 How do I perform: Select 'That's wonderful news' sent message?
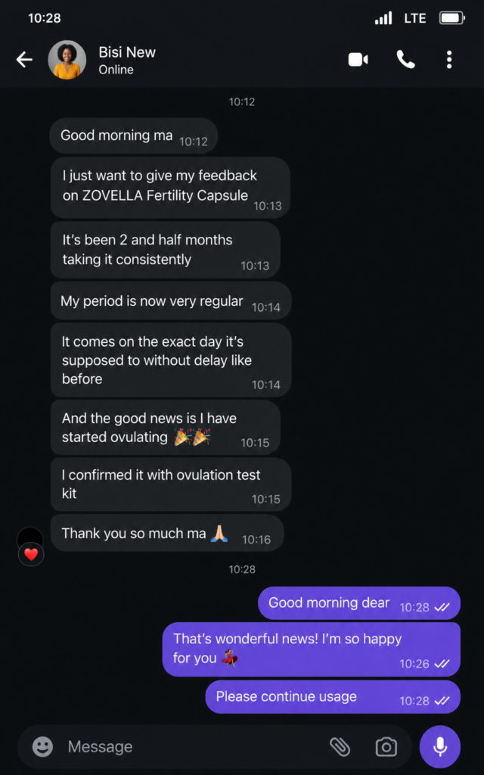(x=311, y=649)
